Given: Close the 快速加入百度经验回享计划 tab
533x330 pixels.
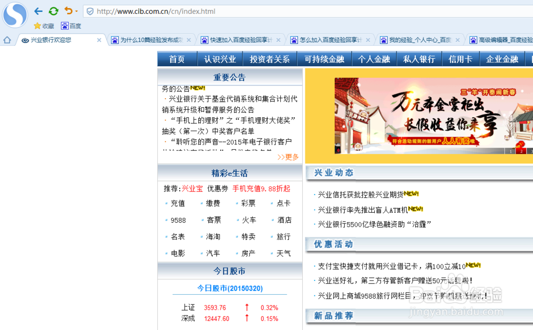Looking at the screenshot, I should point(278,40).
